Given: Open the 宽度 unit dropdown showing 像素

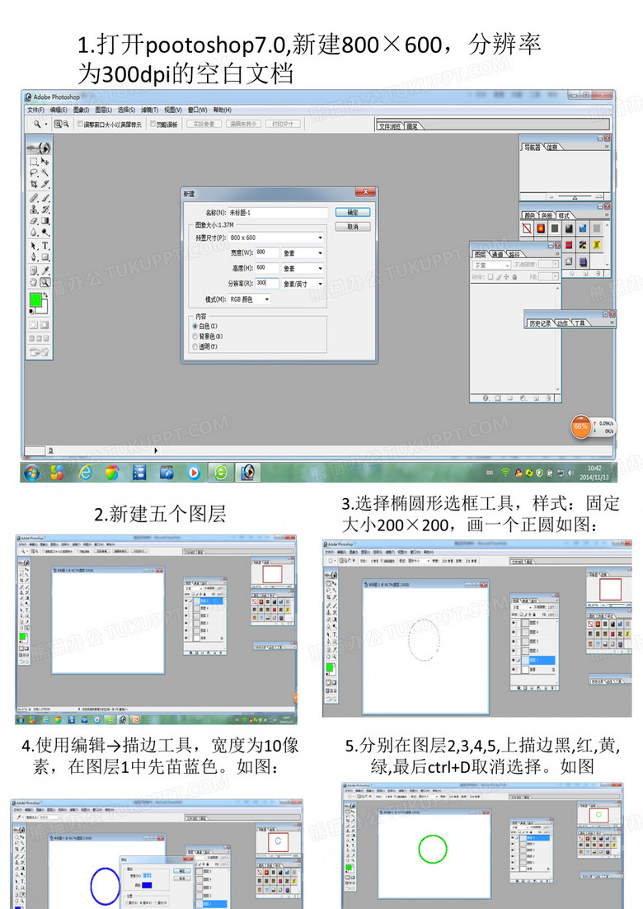Looking at the screenshot, I should pyautogui.click(x=303, y=252).
